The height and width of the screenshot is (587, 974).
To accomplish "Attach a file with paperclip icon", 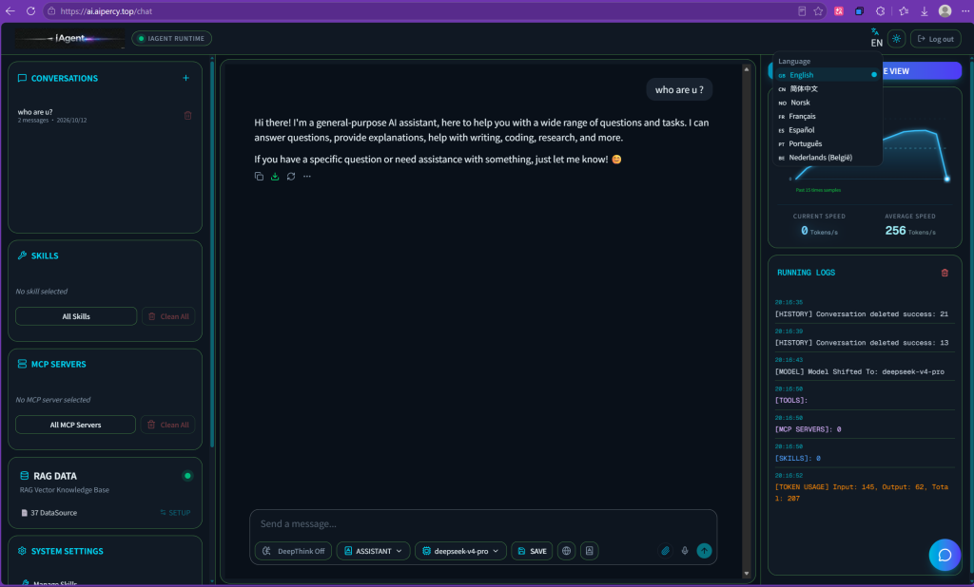I will (x=665, y=550).
